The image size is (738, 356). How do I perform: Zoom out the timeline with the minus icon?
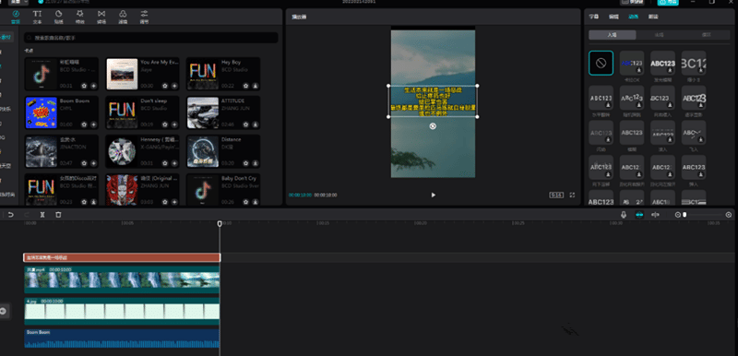click(x=678, y=215)
